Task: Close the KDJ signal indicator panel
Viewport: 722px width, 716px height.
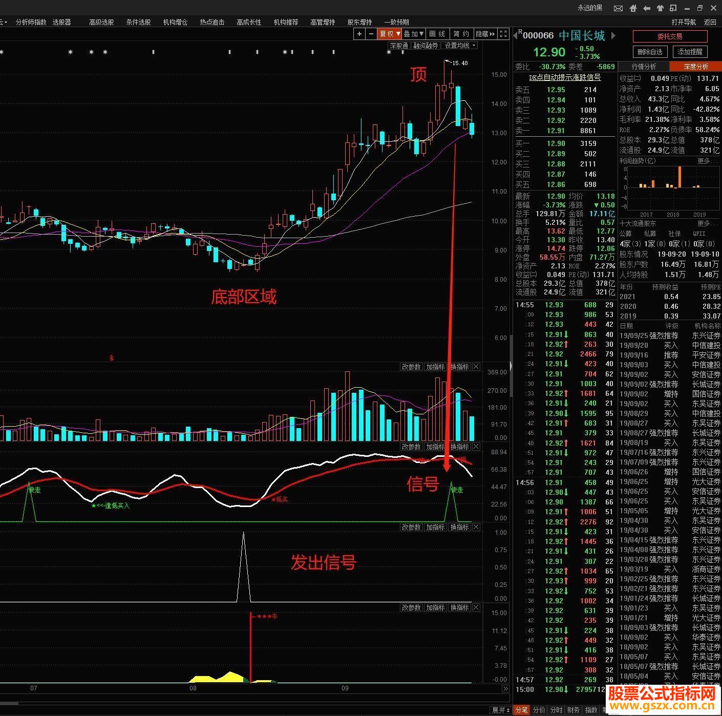Action: click(x=476, y=447)
